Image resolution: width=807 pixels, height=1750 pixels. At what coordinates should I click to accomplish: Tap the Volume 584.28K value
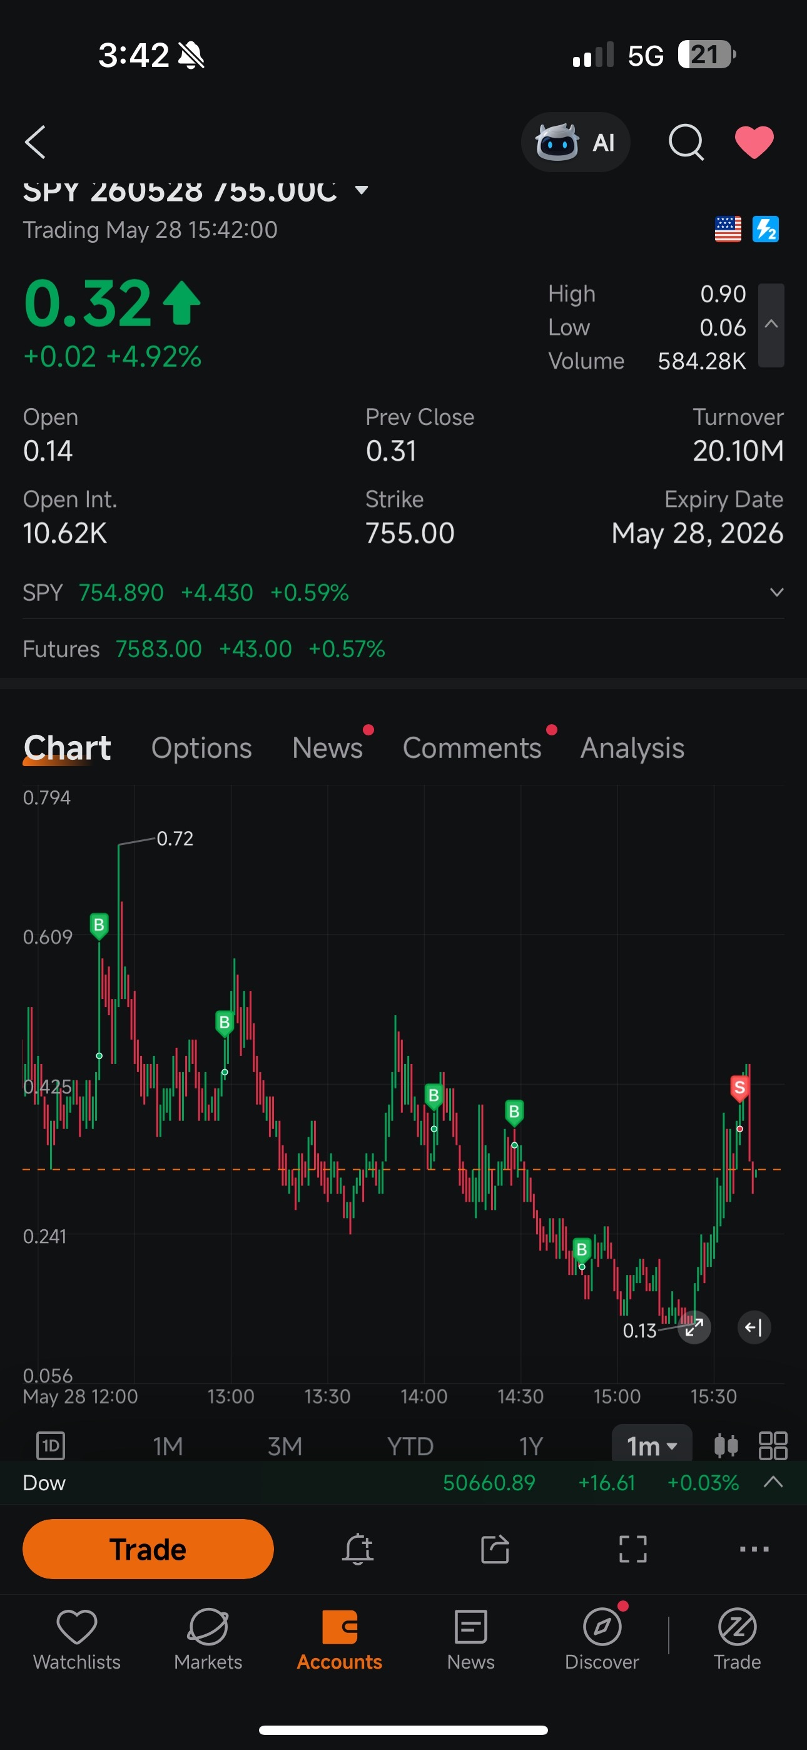702,361
